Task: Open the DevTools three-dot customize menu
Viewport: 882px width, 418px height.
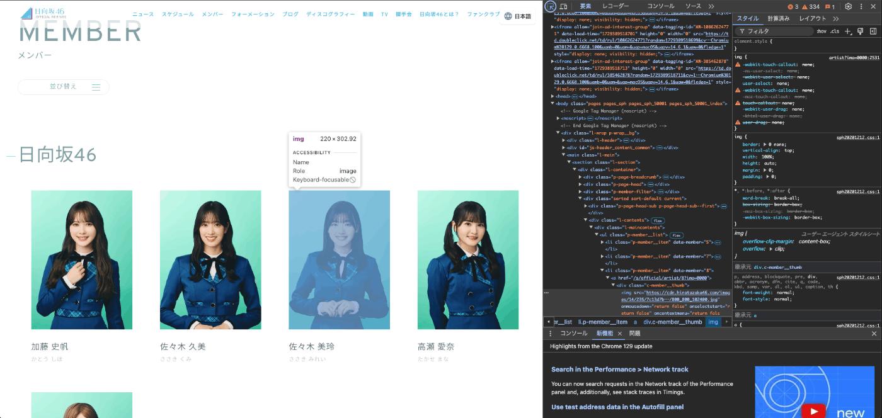Action: click(x=862, y=6)
